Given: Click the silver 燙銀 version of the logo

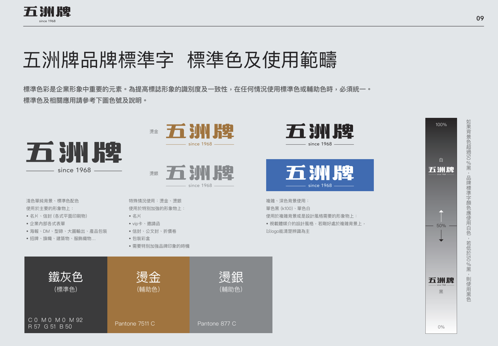Looking at the screenshot, I should click(200, 173).
